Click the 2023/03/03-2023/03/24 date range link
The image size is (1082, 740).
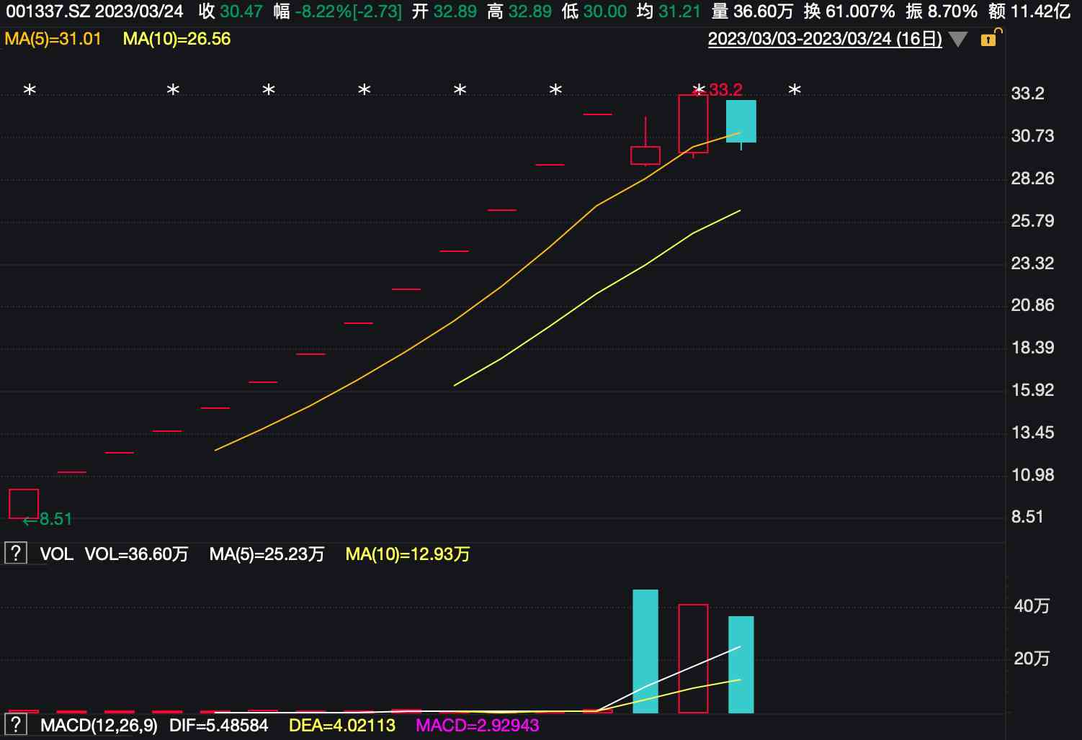click(x=824, y=39)
